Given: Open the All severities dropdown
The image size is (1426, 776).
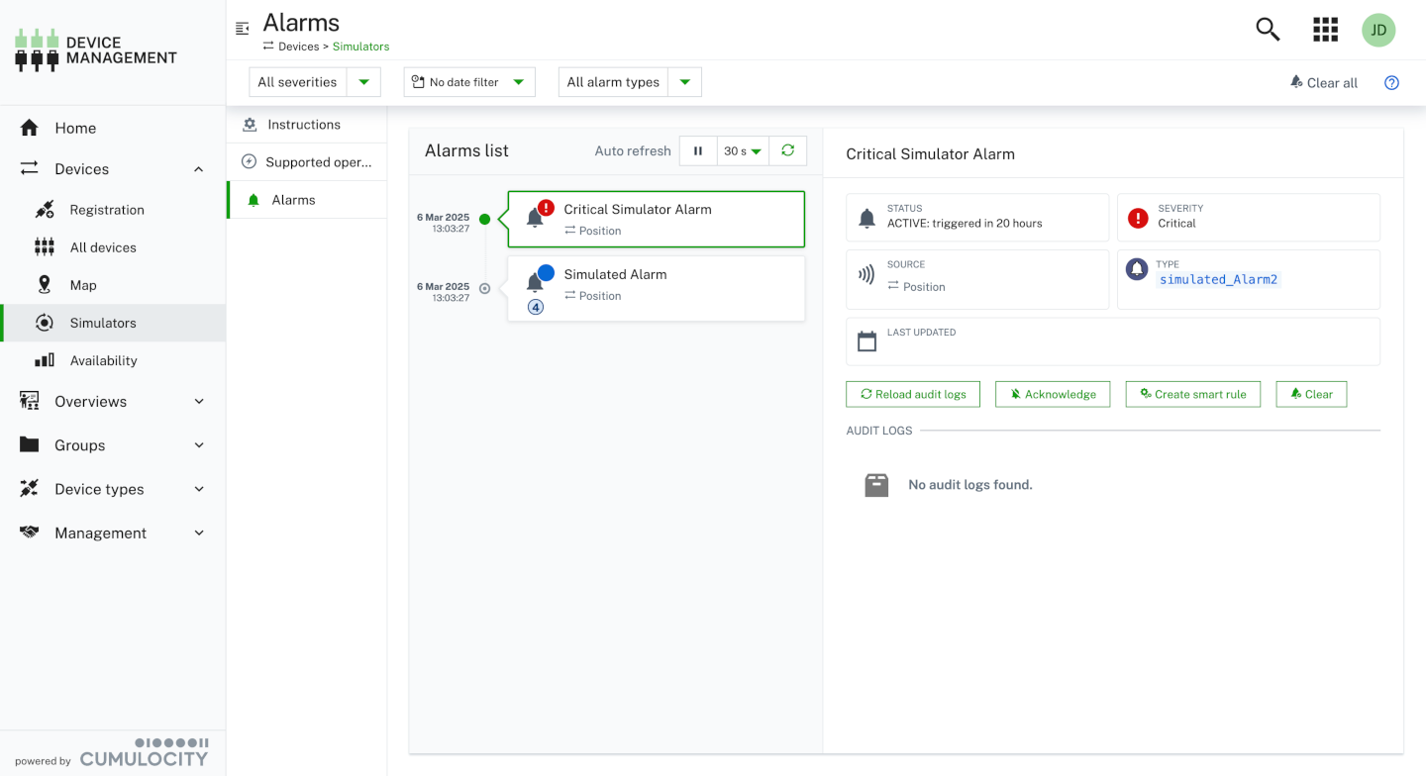Looking at the screenshot, I should pyautogui.click(x=315, y=82).
